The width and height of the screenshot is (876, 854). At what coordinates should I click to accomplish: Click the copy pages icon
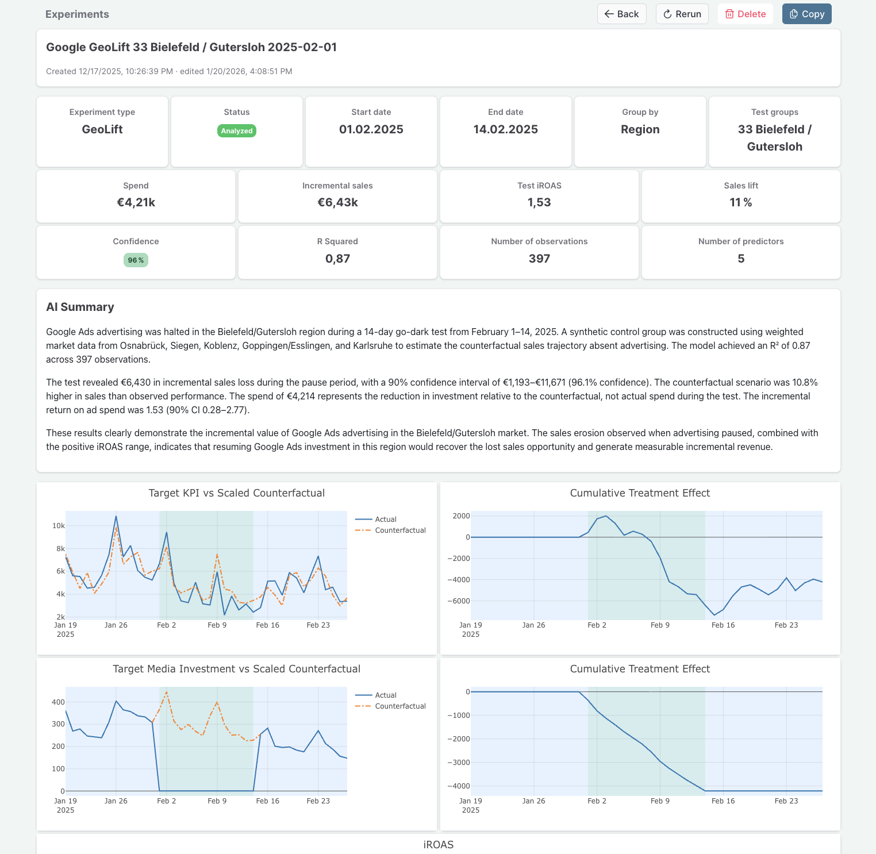pyautogui.click(x=793, y=13)
